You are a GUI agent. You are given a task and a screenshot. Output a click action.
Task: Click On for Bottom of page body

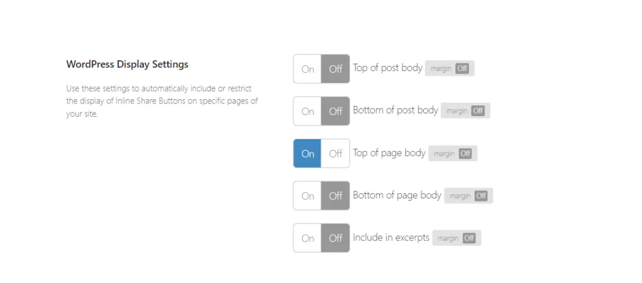pos(308,196)
